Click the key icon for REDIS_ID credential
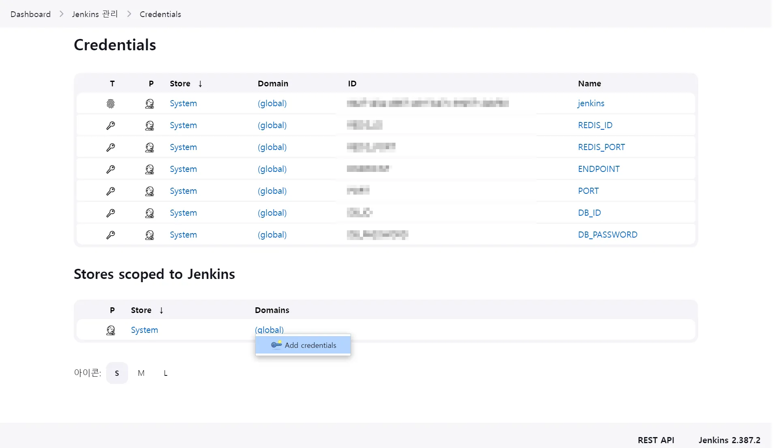The height and width of the screenshot is (448, 776). pyautogui.click(x=111, y=126)
